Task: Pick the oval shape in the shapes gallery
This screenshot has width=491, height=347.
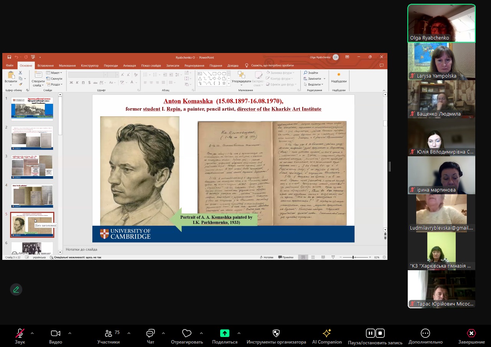Action: (x=219, y=74)
